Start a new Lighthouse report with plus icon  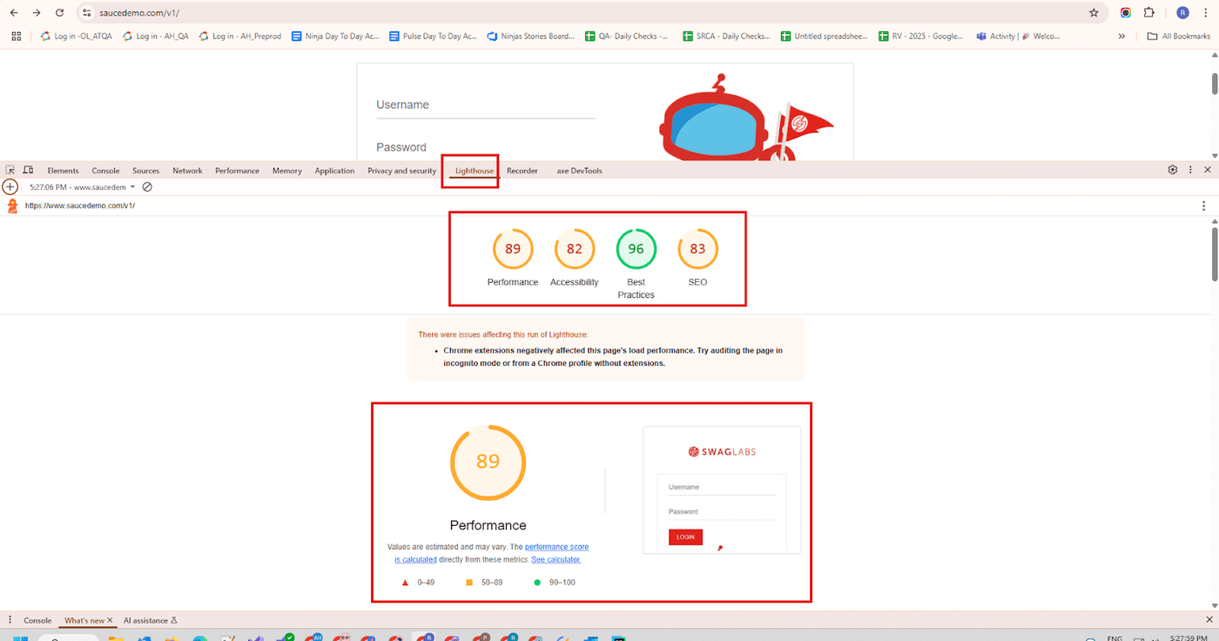[10, 187]
